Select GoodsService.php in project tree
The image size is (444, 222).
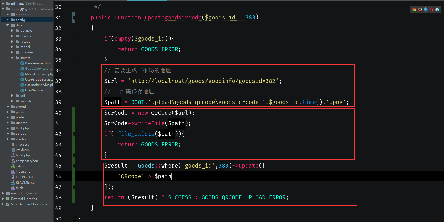(39, 69)
